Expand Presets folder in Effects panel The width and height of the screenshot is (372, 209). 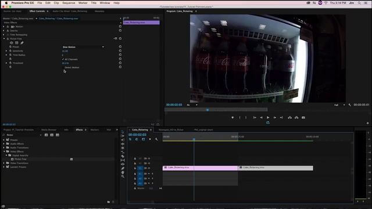(x=4, y=140)
